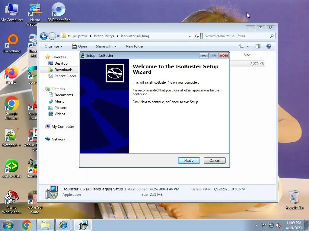The width and height of the screenshot is (309, 231).
Task: Open Desktop in Favorites
Action: [61, 63]
